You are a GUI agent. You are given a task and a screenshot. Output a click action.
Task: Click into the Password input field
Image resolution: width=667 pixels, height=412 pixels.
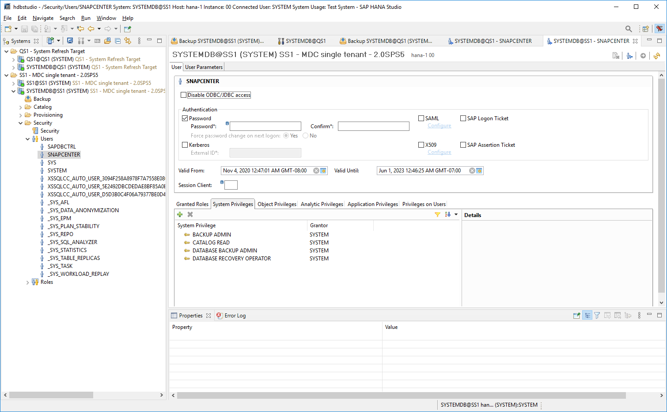(265, 126)
